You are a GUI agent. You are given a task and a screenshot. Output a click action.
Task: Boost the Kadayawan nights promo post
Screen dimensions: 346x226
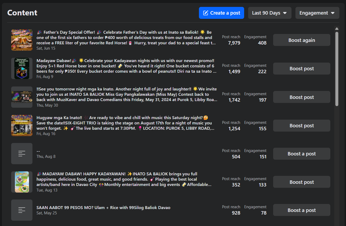pyautogui.click(x=302, y=68)
